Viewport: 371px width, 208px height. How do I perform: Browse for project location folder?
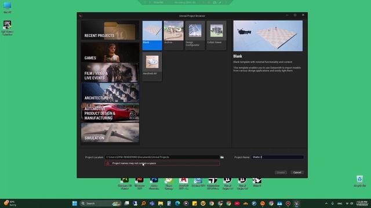[x=222, y=157]
